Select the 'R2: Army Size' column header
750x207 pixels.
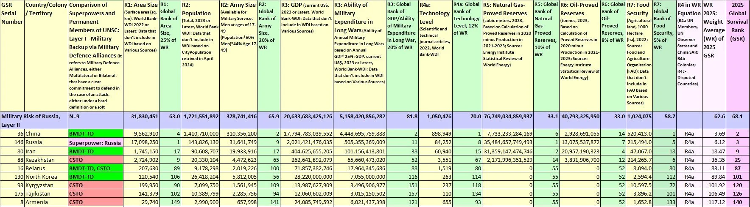pyautogui.click(x=238, y=56)
